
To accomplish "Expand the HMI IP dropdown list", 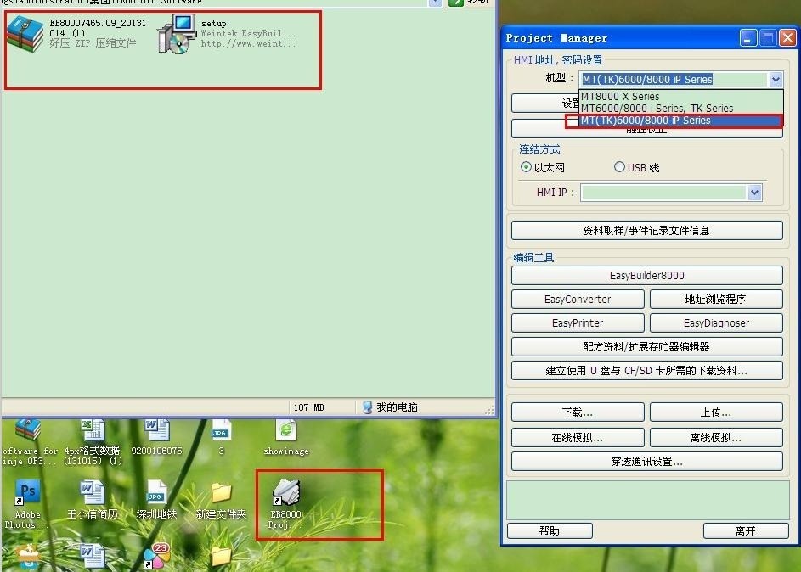I will point(755,193).
